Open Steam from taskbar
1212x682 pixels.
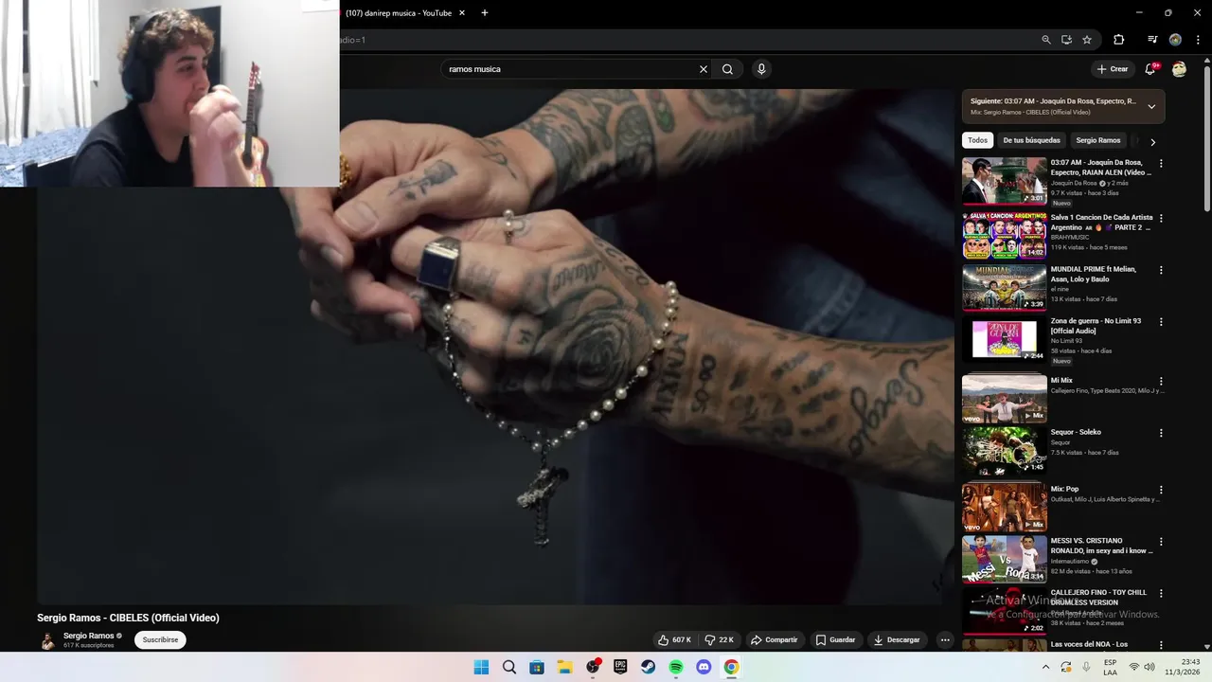click(648, 667)
